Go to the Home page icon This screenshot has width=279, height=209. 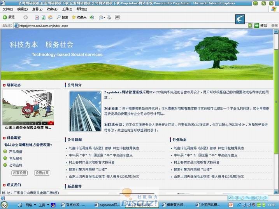tap(50, 17)
